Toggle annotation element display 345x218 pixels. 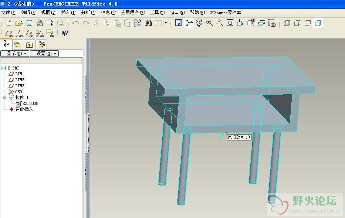[50, 33]
